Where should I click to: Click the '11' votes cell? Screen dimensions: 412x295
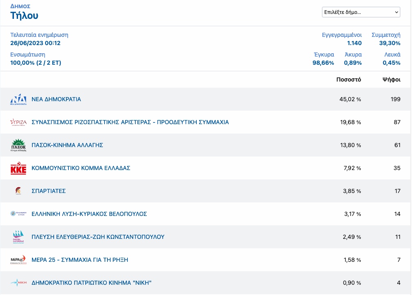click(398, 237)
